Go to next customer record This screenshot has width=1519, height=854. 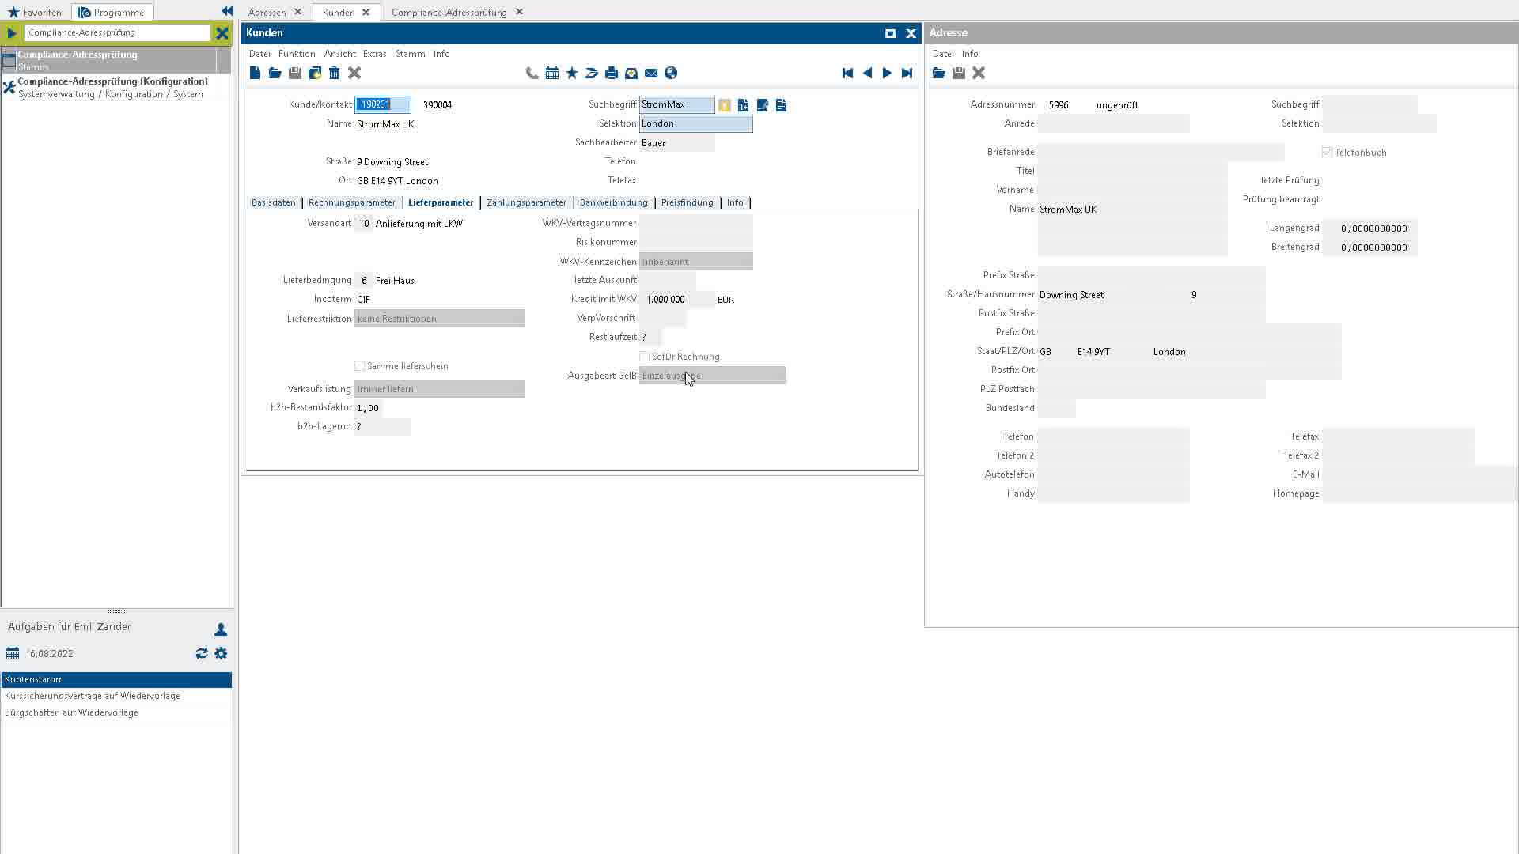click(x=887, y=73)
